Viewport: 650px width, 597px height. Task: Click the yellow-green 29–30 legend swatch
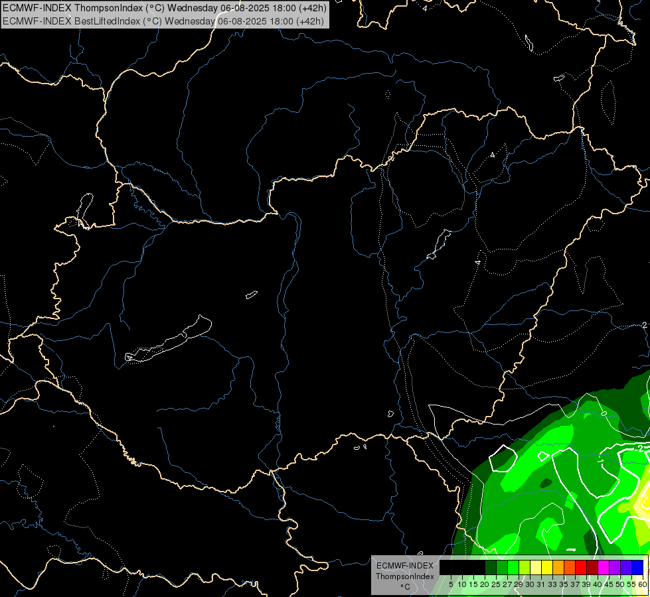[525, 567]
